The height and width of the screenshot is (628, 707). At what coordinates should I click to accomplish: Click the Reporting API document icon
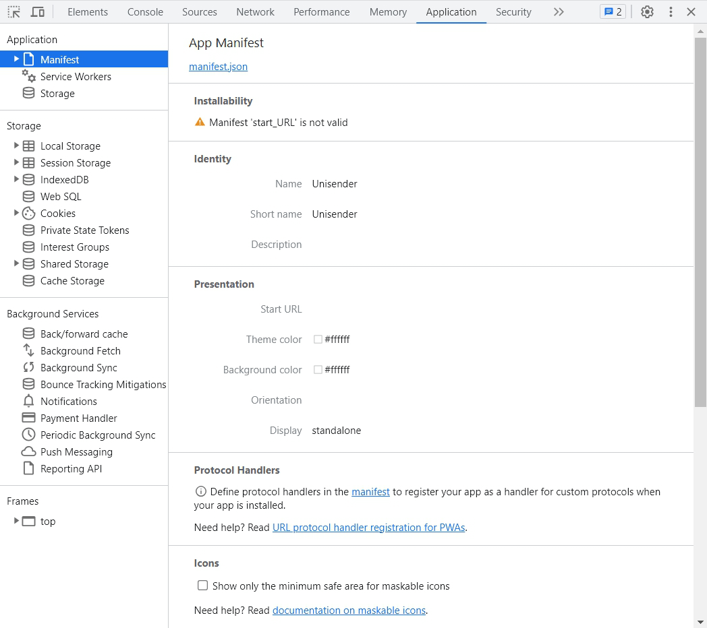(x=29, y=468)
